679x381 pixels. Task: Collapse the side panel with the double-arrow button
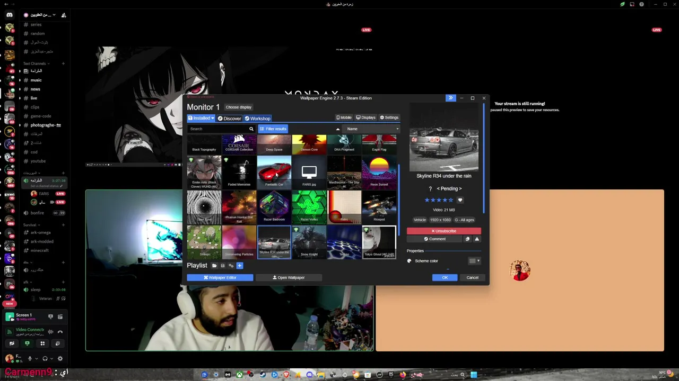pos(450,98)
